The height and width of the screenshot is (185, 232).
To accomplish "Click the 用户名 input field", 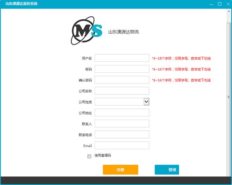I will 122,58.
